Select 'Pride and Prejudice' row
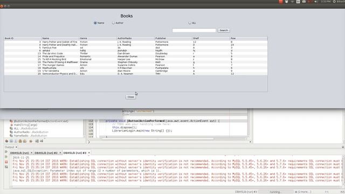Screen dimensions: 345x194 [x=136, y=56]
